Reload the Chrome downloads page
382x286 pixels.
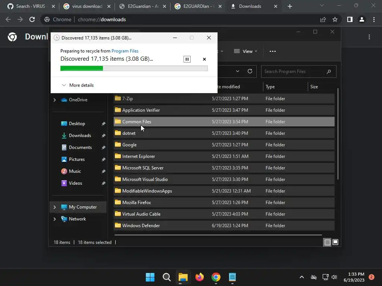[x=32, y=19]
